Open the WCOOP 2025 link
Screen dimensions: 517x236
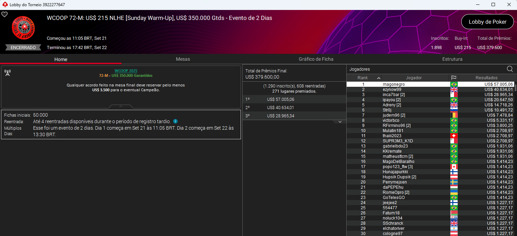(x=126, y=71)
